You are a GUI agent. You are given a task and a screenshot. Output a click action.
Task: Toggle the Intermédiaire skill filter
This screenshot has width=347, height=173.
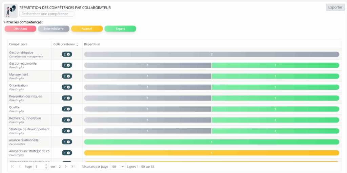(54, 29)
